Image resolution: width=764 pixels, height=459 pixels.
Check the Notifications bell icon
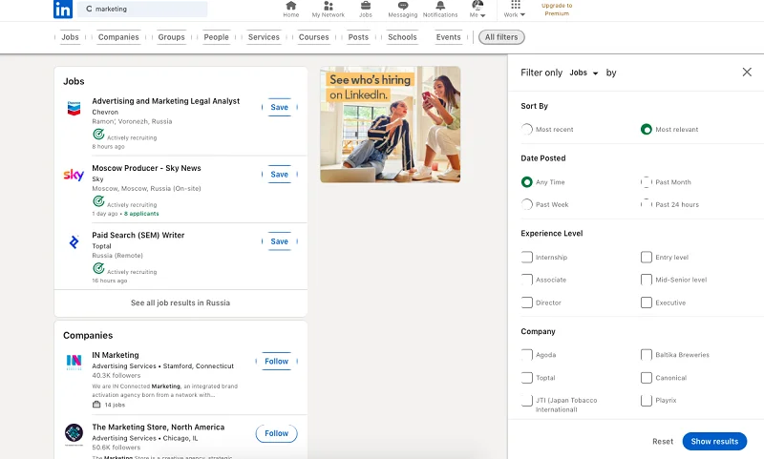(440, 6)
